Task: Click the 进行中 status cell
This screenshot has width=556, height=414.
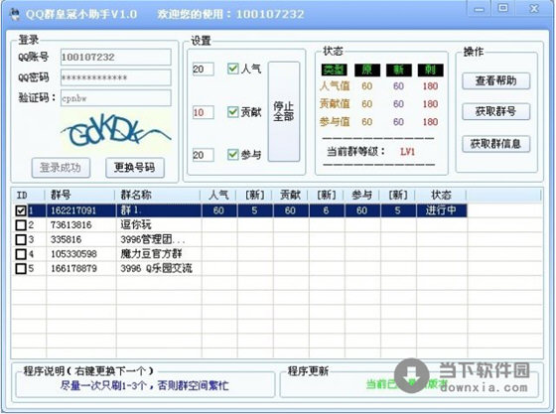Action: point(441,210)
